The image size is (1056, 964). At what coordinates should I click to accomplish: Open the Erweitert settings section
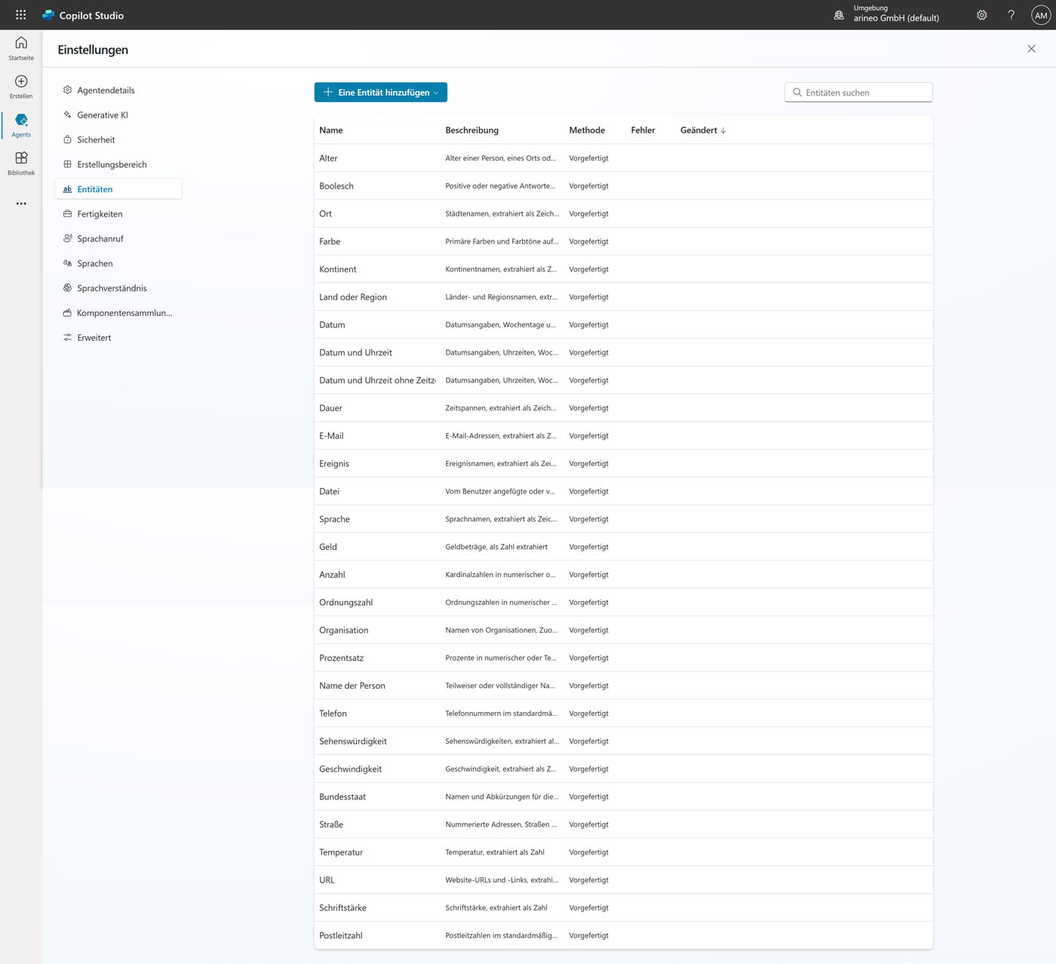(x=94, y=338)
